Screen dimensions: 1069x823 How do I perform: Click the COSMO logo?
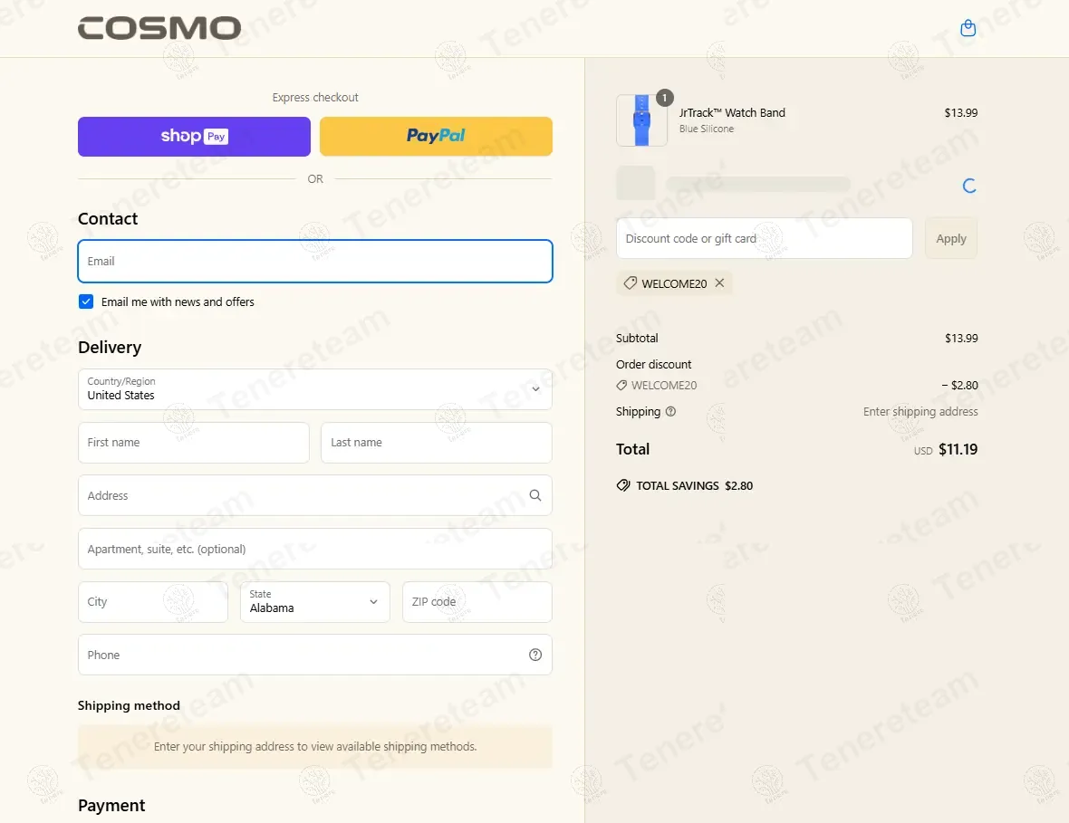[159, 28]
